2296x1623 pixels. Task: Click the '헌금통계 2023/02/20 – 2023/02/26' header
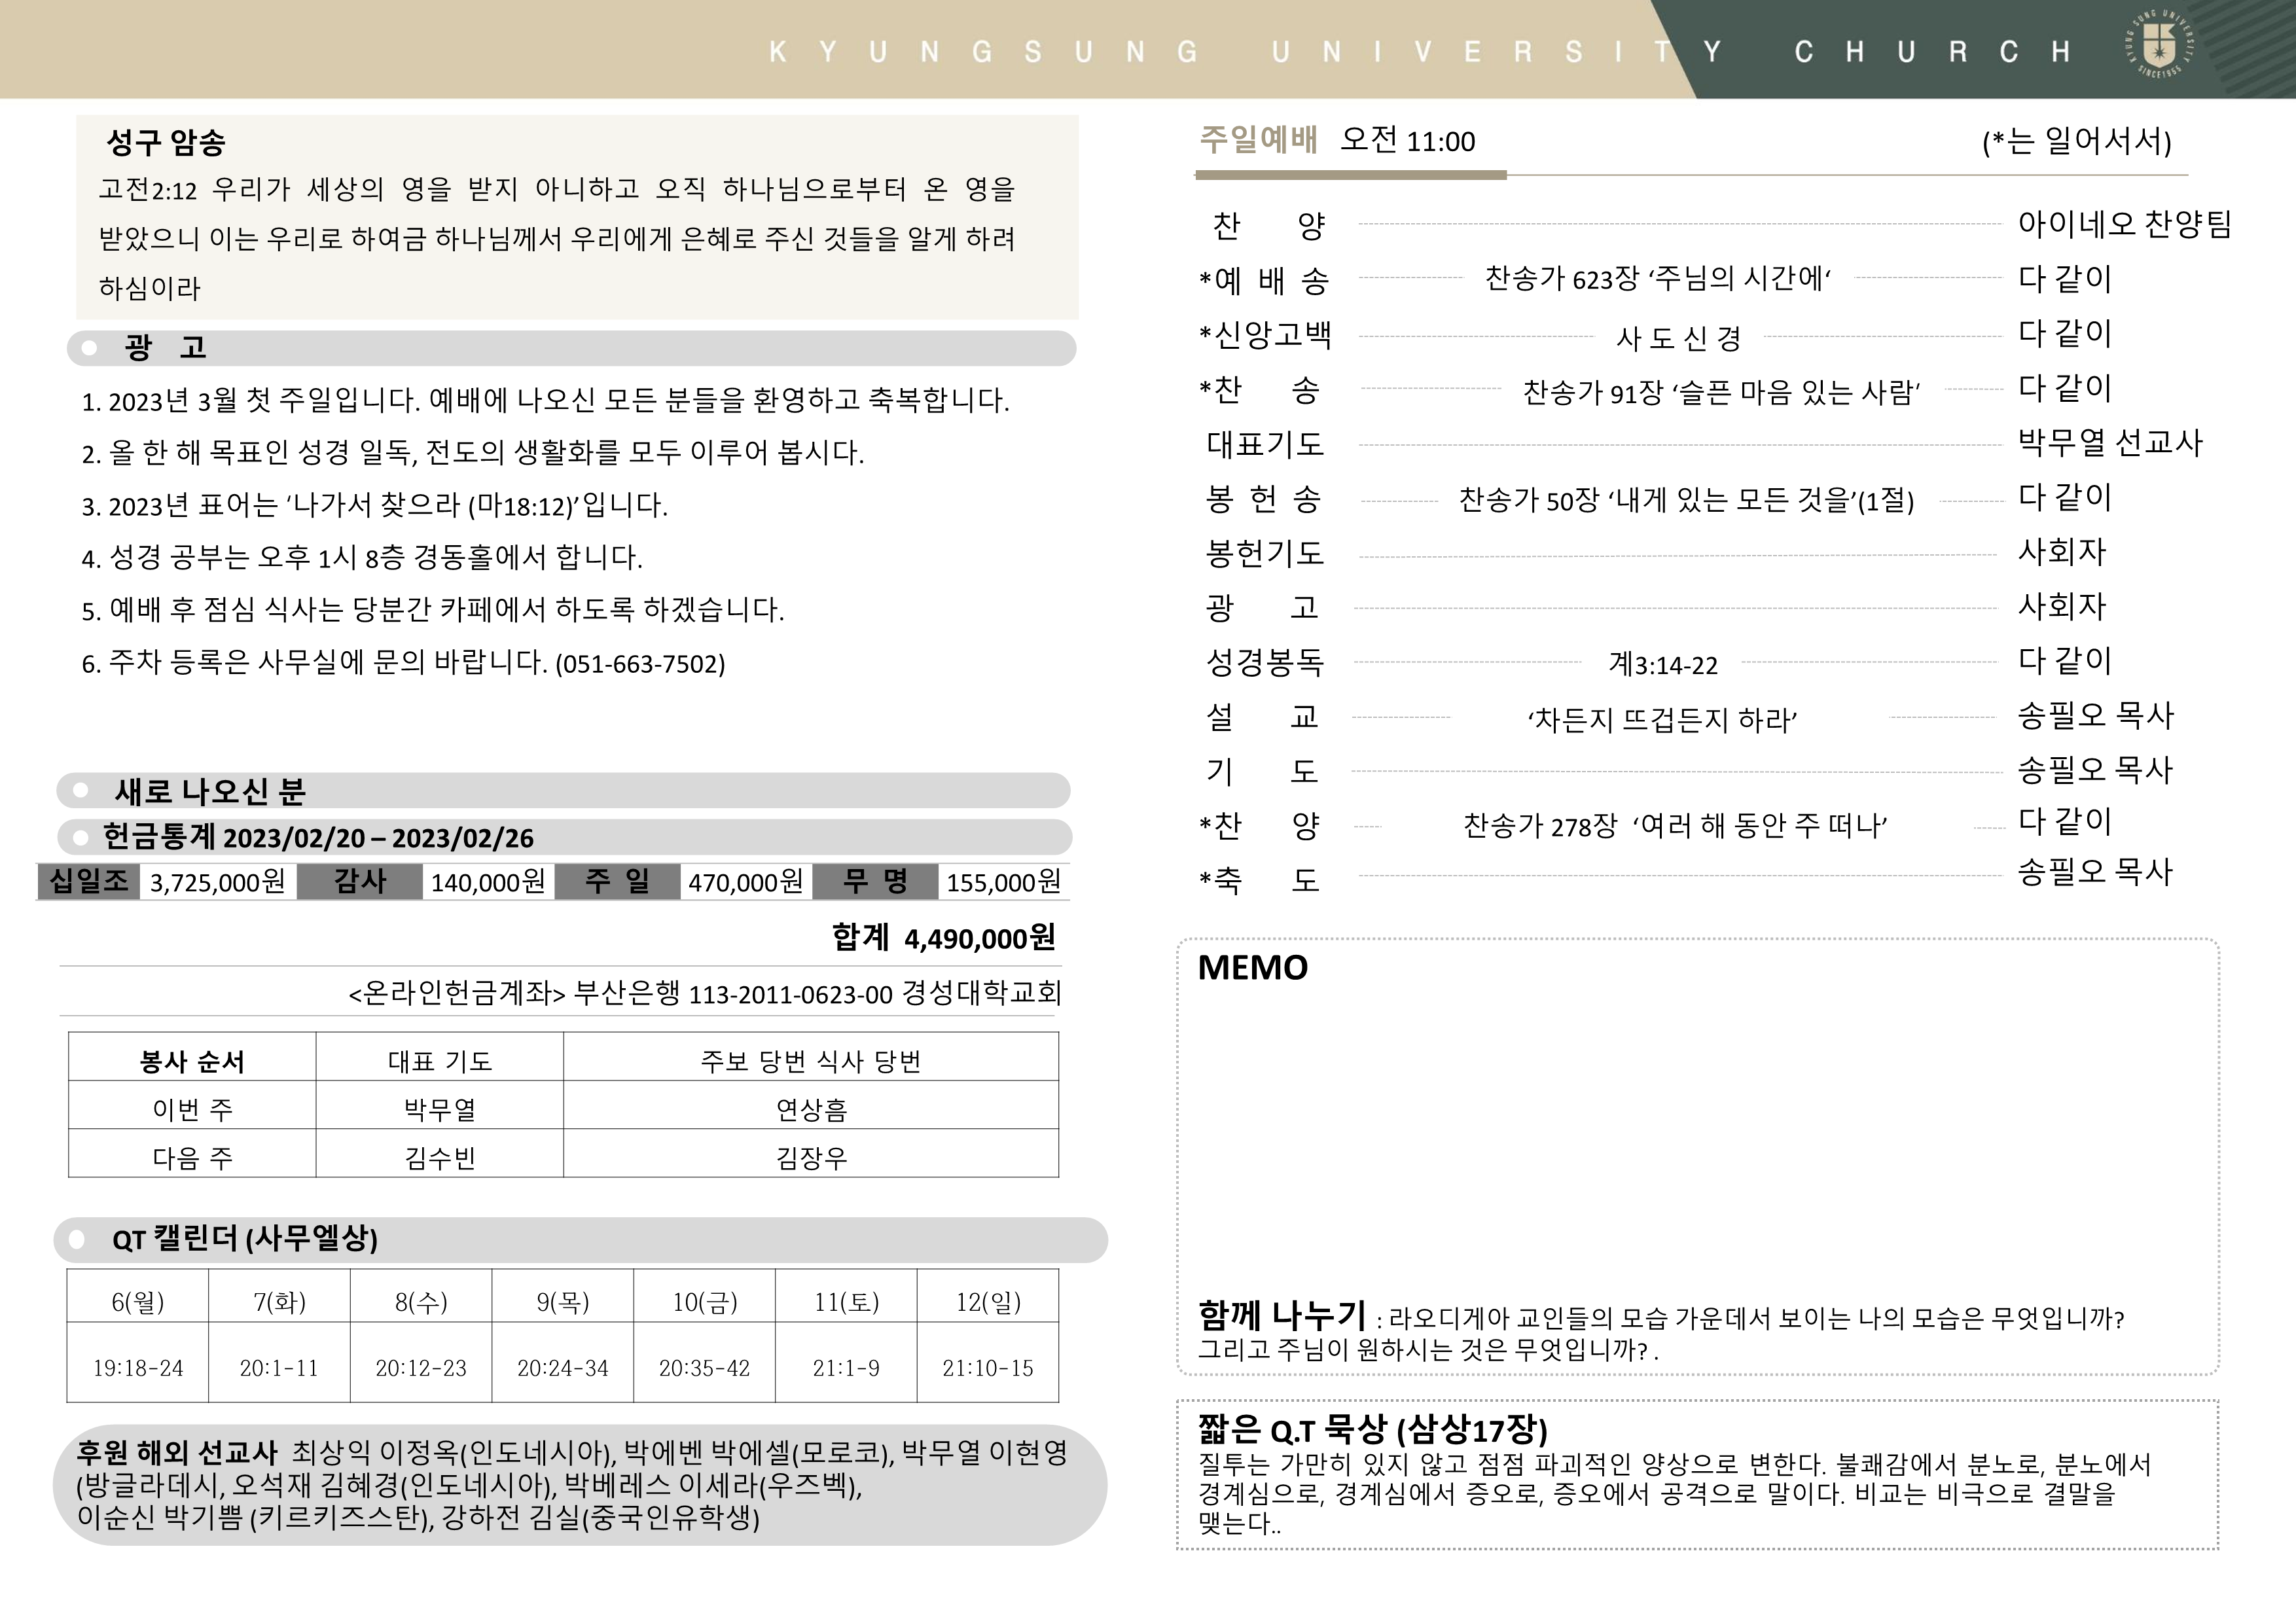pyautogui.click(x=565, y=837)
